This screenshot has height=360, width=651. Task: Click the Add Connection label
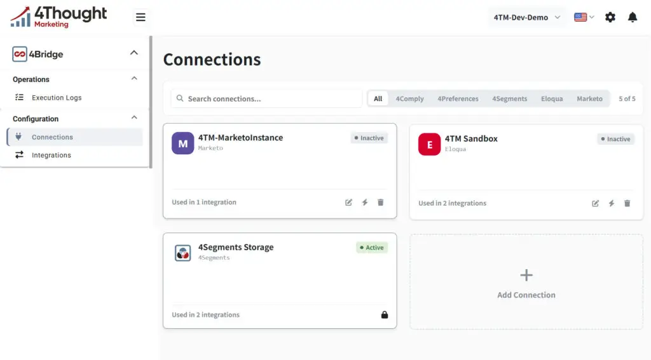coord(526,295)
